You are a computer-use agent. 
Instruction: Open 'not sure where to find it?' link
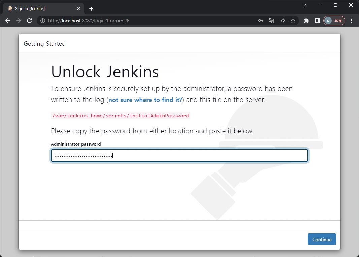[x=145, y=100]
